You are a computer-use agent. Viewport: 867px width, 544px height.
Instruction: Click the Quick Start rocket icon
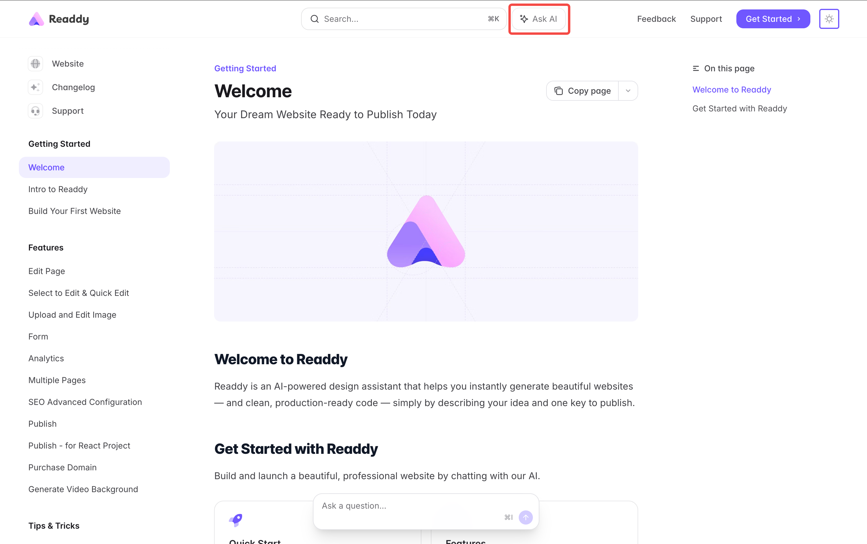[x=236, y=520]
